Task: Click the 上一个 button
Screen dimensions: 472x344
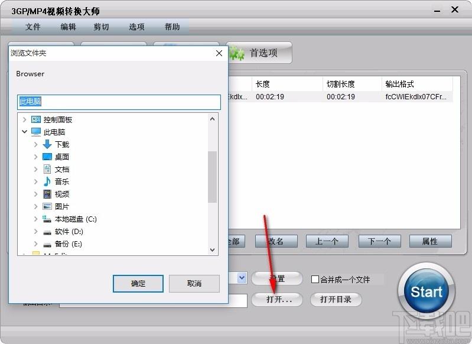Action: click(327, 241)
